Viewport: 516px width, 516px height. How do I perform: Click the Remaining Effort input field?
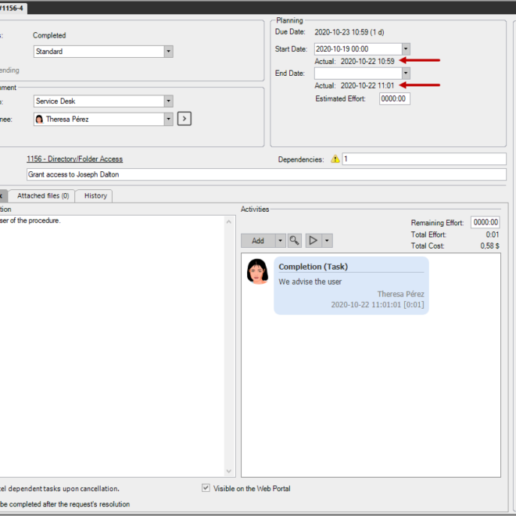coord(485,223)
